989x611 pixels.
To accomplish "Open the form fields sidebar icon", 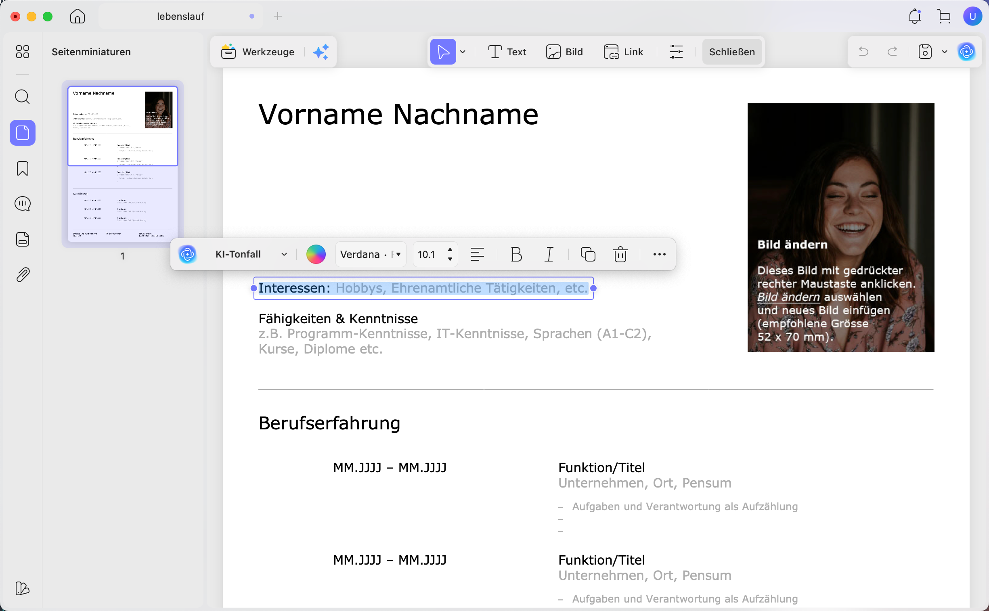I will [23, 239].
